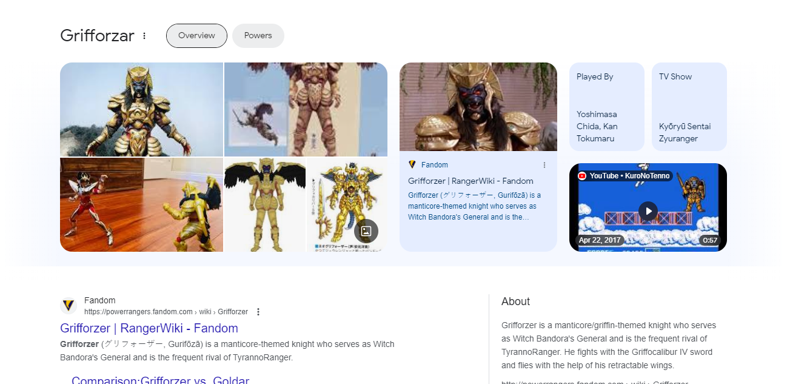
Task: Open the search result's three-dot options next to the URL
Action: point(258,312)
